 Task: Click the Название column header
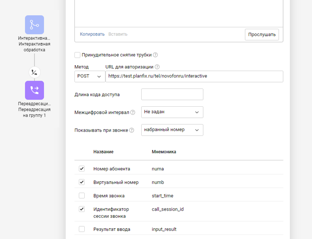(103, 152)
